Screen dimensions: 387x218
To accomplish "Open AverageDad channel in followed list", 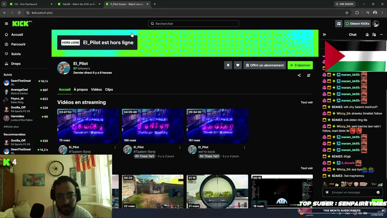I will pos(26,91).
